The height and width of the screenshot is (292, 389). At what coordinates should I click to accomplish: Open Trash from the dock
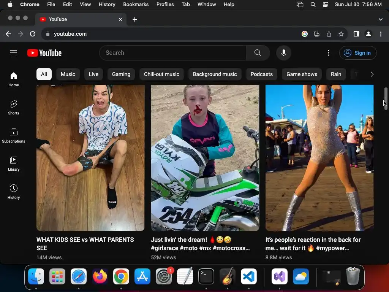(353, 276)
